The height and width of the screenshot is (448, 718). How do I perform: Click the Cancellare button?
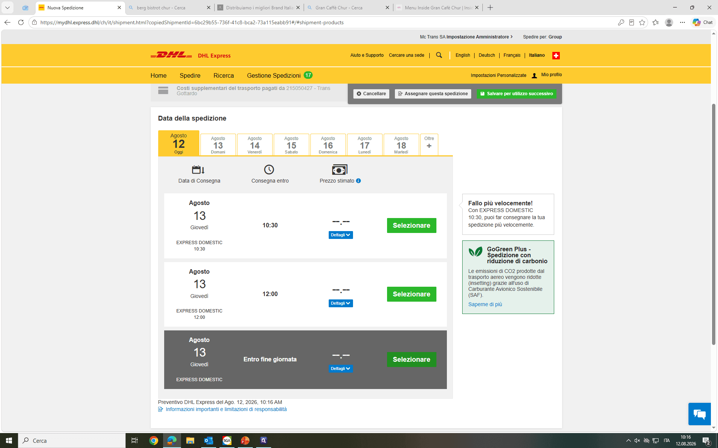(371, 94)
